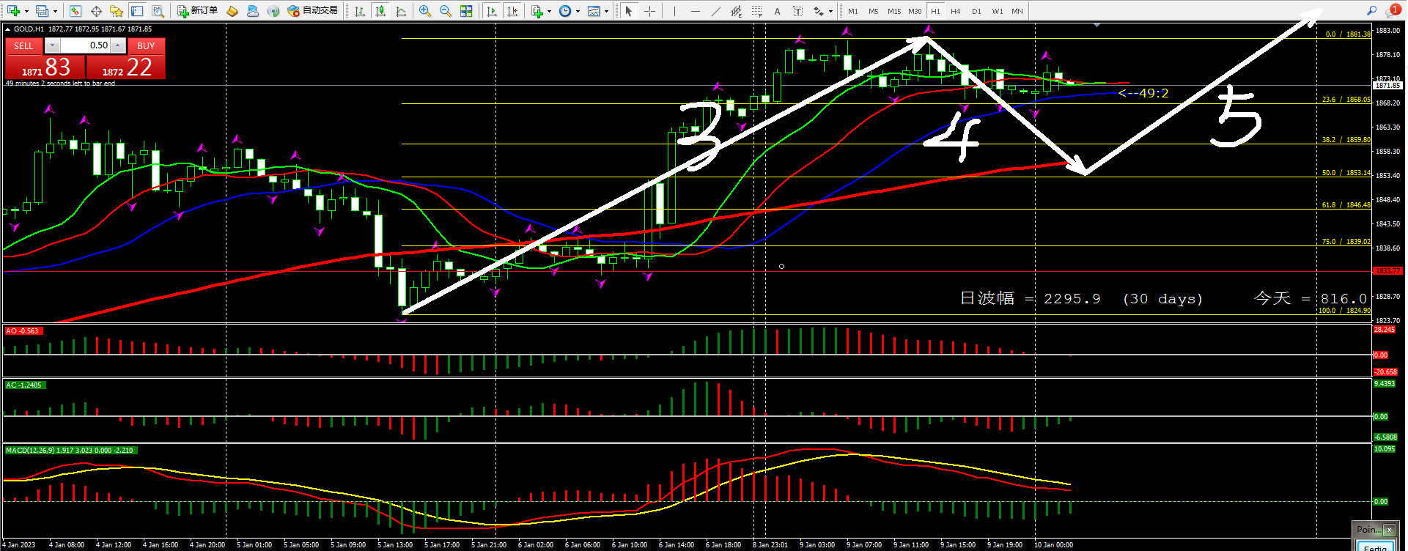Switch chart to candlestick display
This screenshot has width=1408, height=551.
coord(380,11)
